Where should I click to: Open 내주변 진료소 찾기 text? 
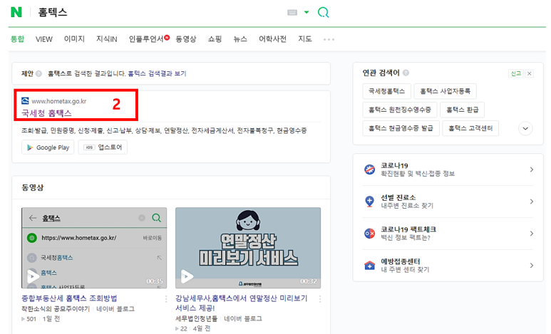point(407,206)
